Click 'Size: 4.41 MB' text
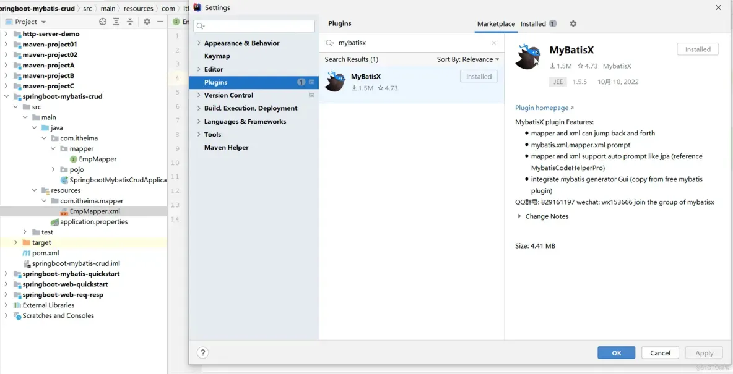This screenshot has height=374, width=733. [x=536, y=246]
